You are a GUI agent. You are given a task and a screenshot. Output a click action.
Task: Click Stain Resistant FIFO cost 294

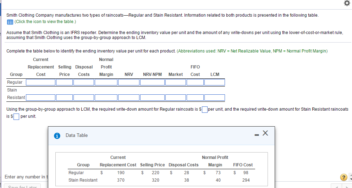[246, 180]
